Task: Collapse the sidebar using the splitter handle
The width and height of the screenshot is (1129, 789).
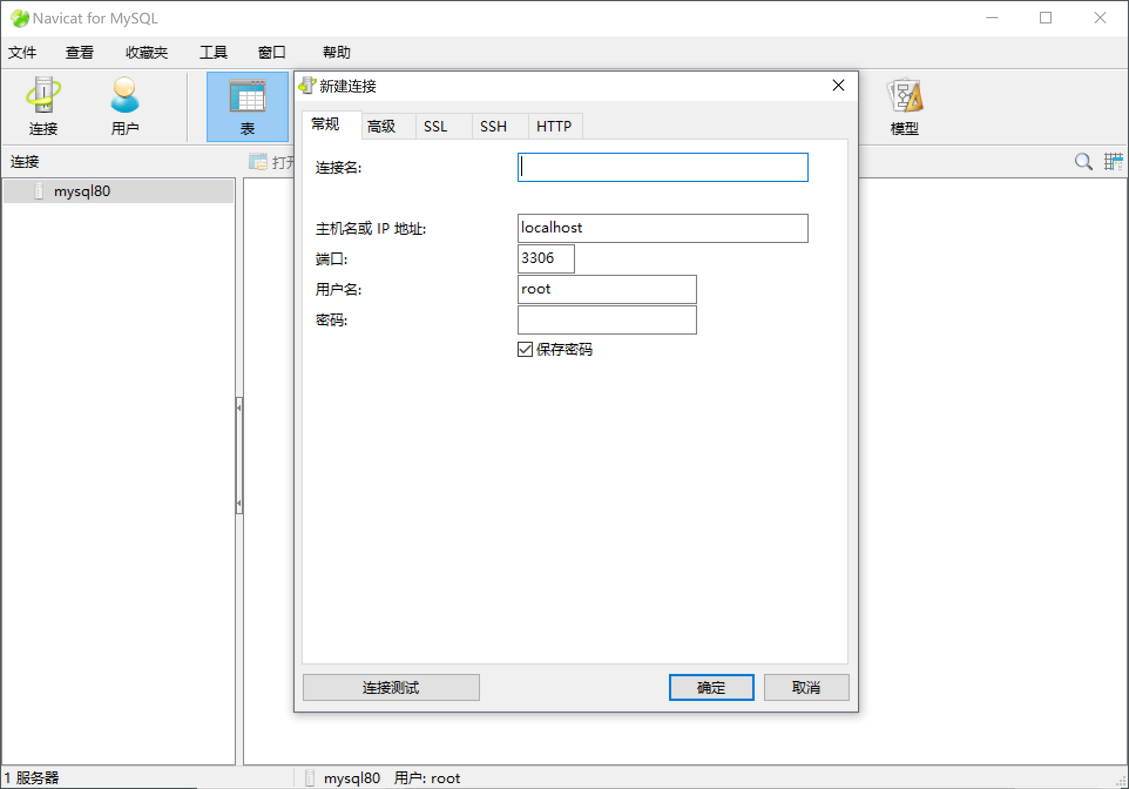Action: (239, 456)
